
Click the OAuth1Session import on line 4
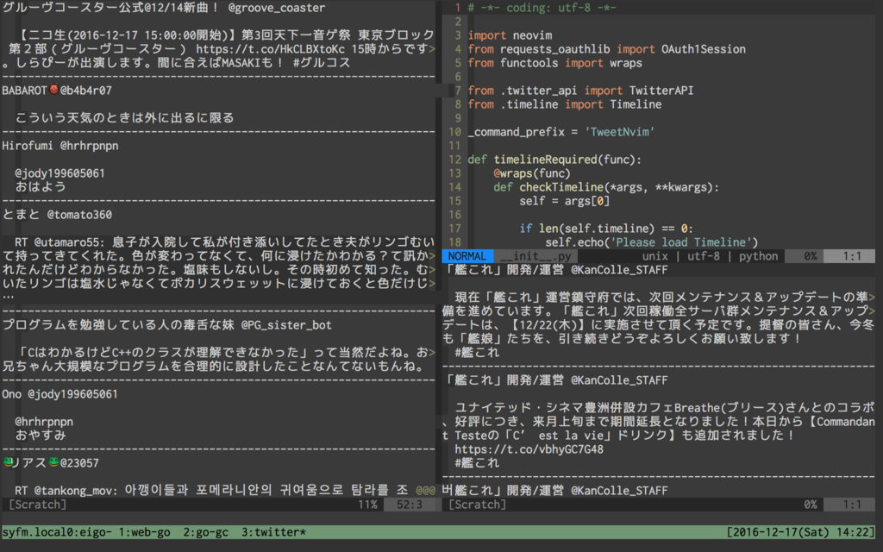tap(704, 49)
